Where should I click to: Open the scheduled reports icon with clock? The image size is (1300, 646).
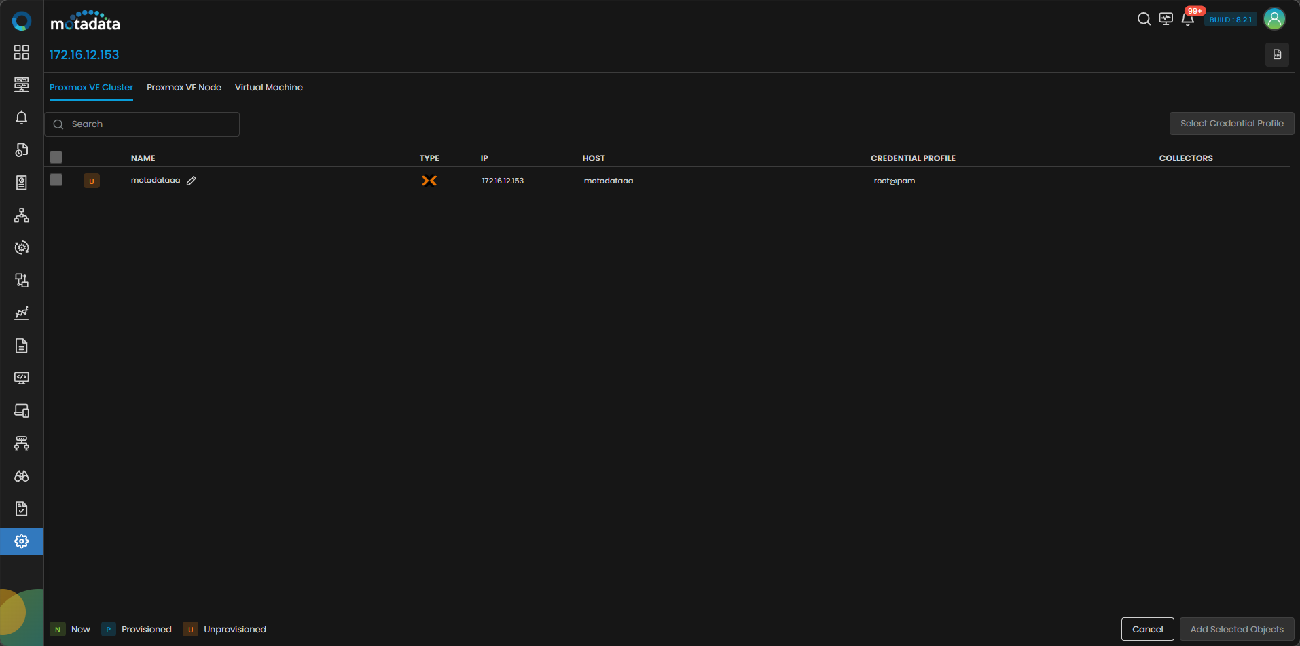pyautogui.click(x=22, y=150)
